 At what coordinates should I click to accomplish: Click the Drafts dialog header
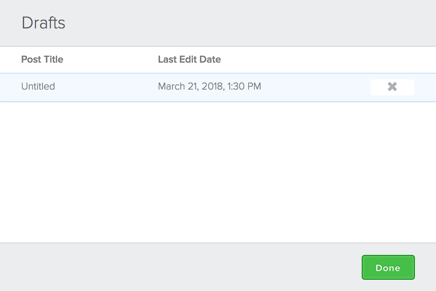(43, 23)
